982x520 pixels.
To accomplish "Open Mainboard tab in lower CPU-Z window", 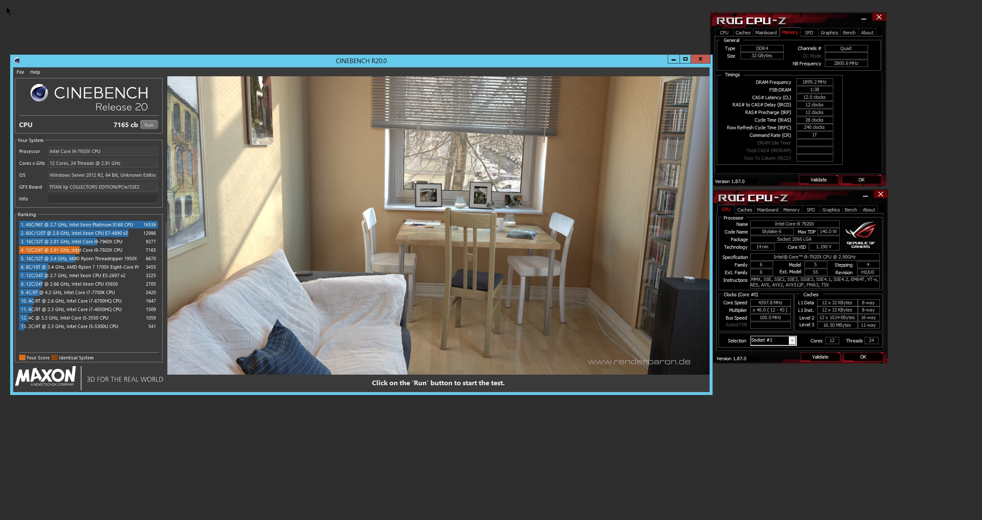I will pos(768,210).
